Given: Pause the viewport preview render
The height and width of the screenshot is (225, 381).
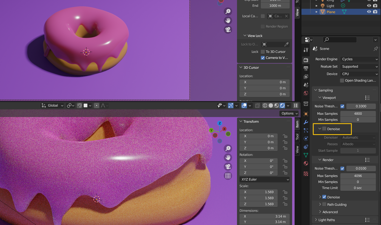Looking at the screenshot, I should point(296,106).
